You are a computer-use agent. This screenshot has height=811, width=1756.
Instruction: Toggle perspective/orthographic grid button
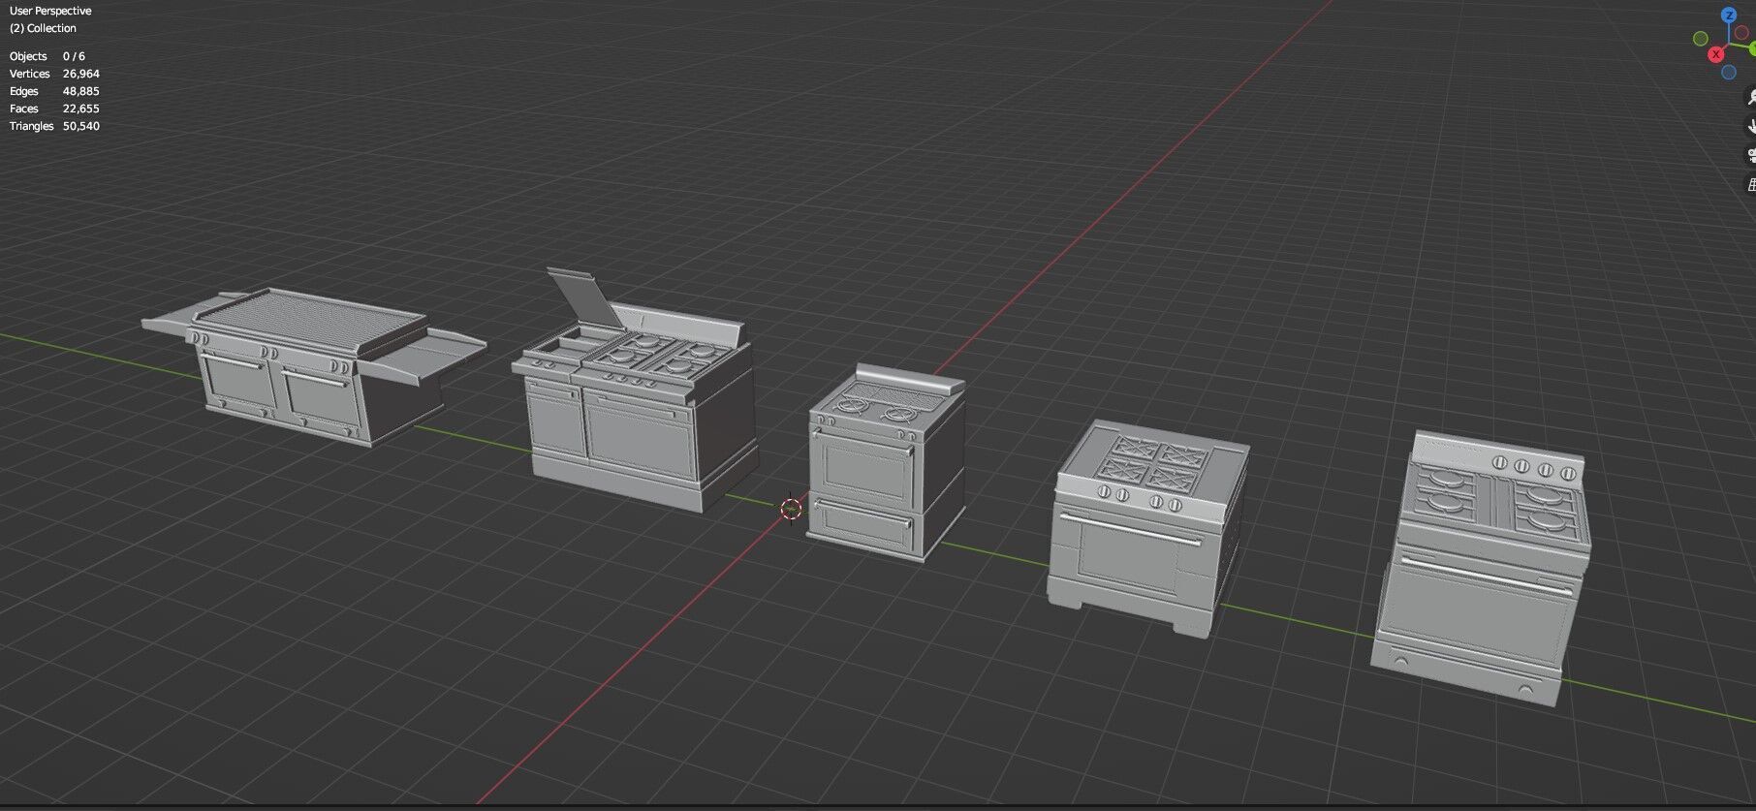[1751, 184]
